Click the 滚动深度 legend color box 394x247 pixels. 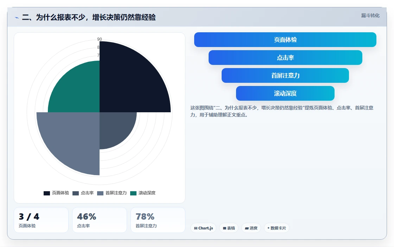(x=133, y=193)
